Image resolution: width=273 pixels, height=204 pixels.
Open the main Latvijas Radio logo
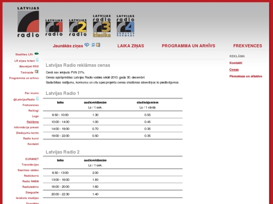28,22
